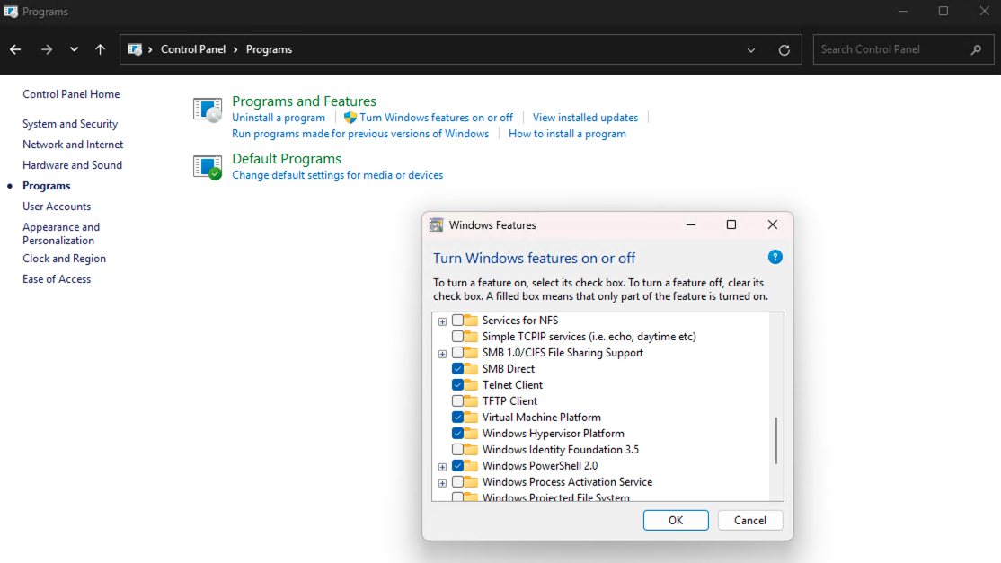
Task: Disable the Virtual Machine Platform checkbox
Action: 458,418
